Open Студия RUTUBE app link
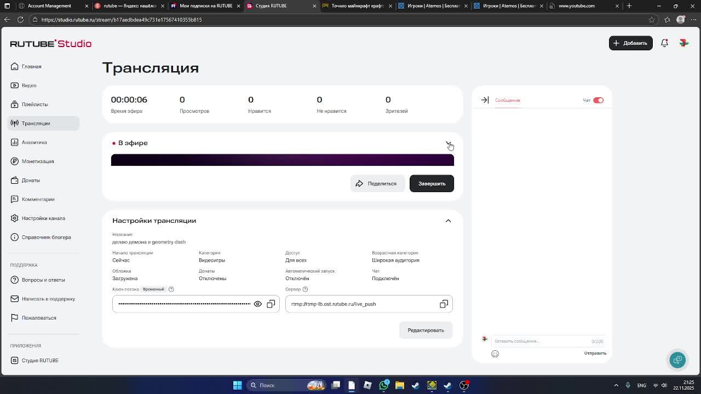The width and height of the screenshot is (701, 394). pos(44,360)
